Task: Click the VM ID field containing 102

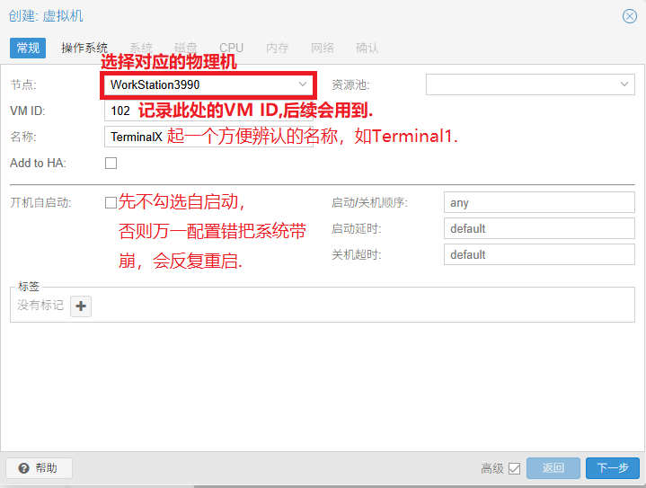Action: [x=119, y=111]
